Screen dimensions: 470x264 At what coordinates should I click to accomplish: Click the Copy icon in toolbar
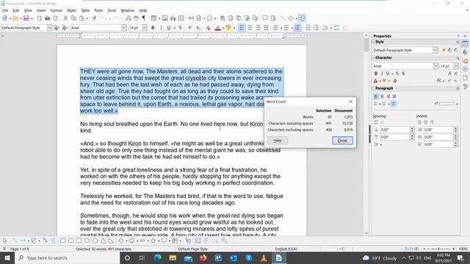[73, 18]
